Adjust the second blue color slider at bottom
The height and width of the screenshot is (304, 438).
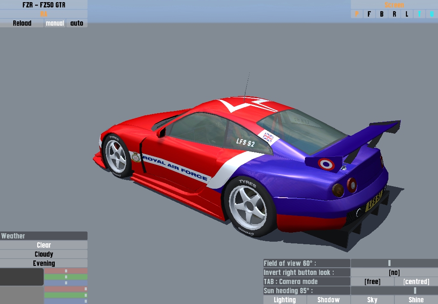pos(66,301)
